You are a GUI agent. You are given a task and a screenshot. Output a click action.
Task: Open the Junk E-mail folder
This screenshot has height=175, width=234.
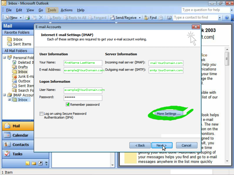click(23, 76)
